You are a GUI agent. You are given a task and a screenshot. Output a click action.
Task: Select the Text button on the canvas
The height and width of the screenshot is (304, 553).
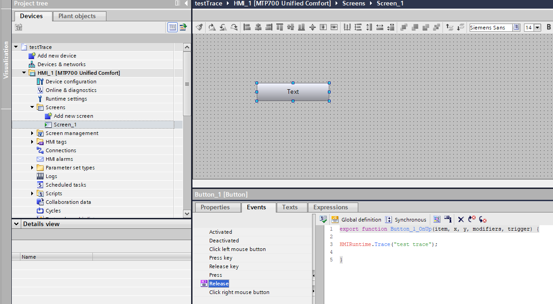click(293, 92)
